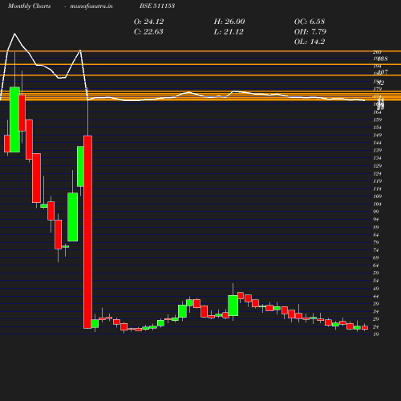
Task: Click the 79 price axis label
Action: pos(376,243)
